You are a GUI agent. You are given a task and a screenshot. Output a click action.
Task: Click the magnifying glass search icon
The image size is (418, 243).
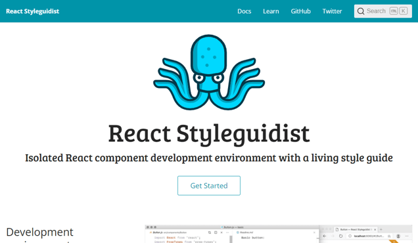361,11
